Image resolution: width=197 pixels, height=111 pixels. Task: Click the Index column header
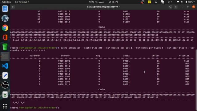[126, 55]
